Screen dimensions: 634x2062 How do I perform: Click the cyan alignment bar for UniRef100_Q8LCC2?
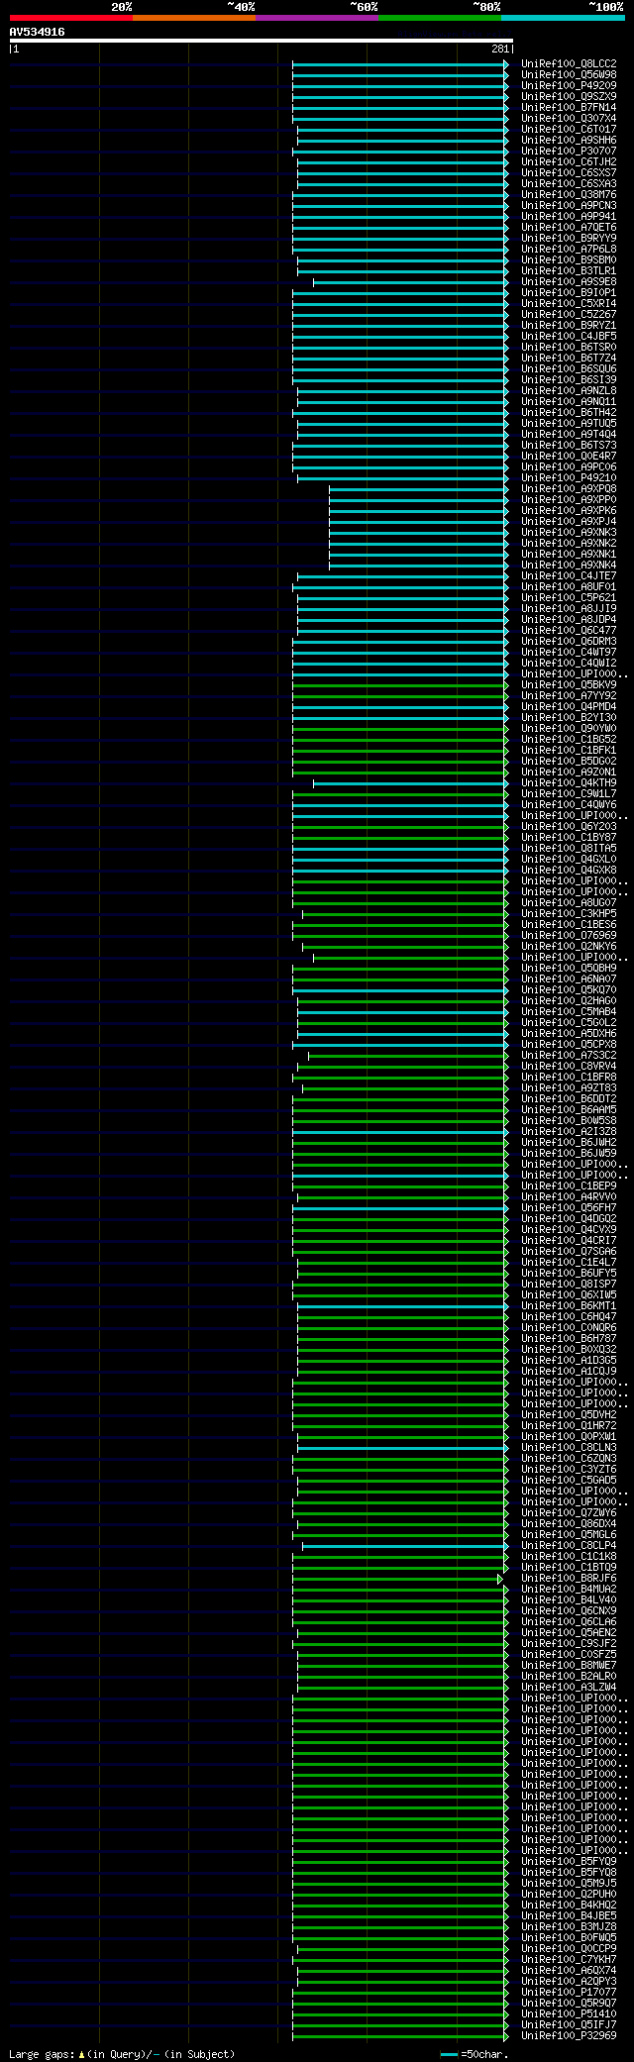click(x=398, y=63)
